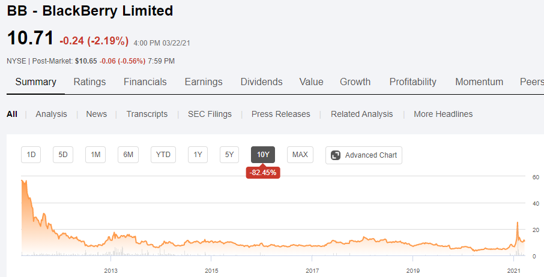The height and width of the screenshot is (277, 544).
Task: Open the Earnings tab
Action: click(204, 82)
